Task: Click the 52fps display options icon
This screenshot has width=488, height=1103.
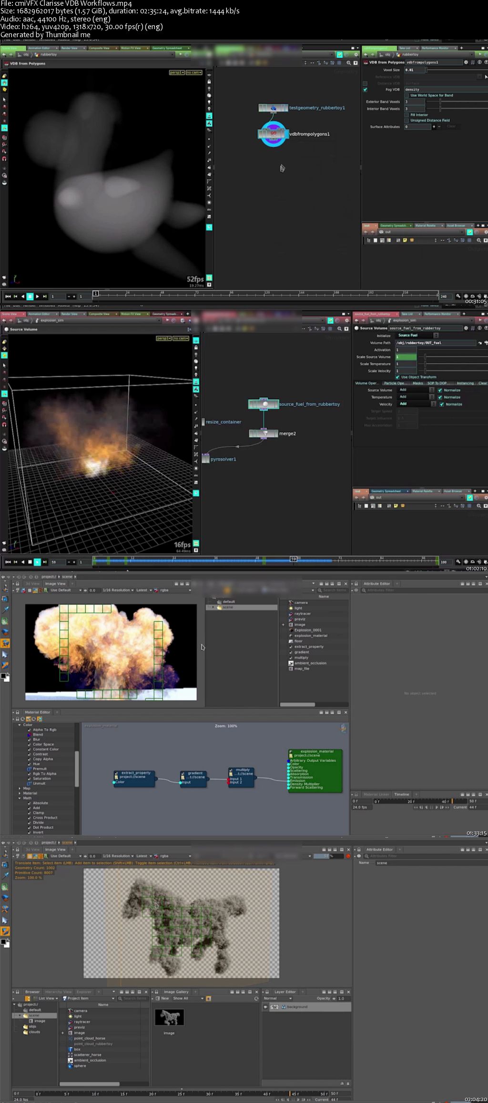Action: point(209,278)
